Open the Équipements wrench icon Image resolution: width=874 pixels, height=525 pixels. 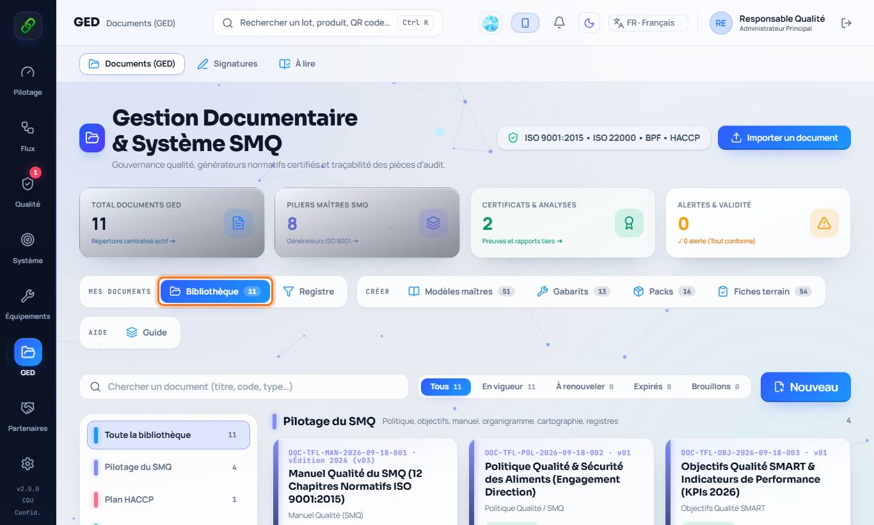pos(28,303)
